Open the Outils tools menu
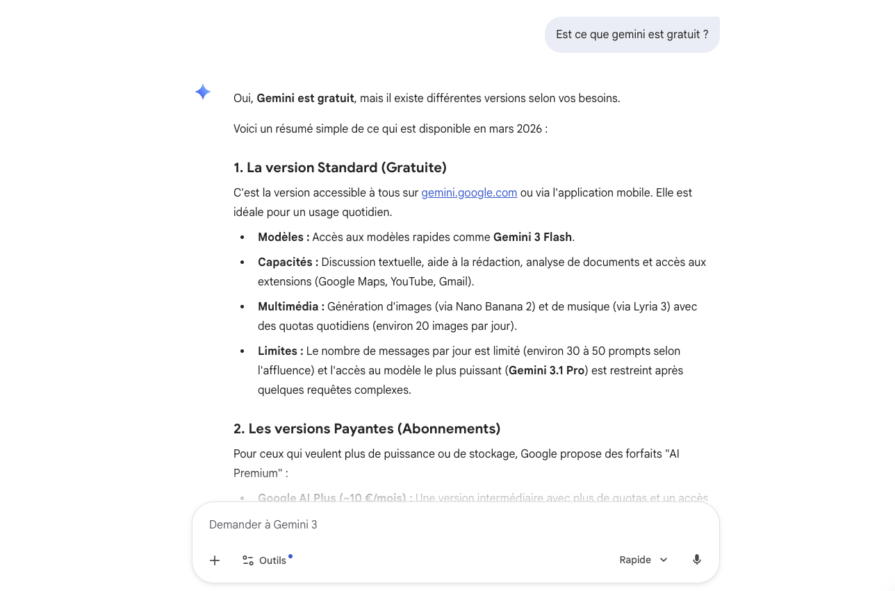This screenshot has height=591, width=895. click(x=264, y=560)
